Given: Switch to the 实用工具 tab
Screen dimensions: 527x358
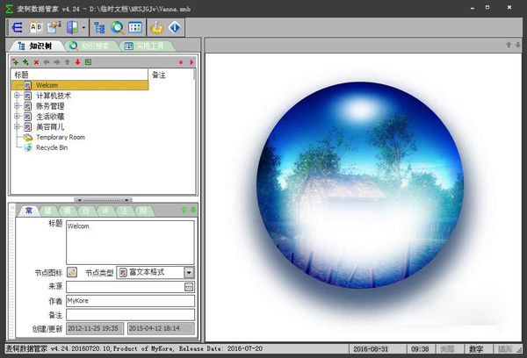Looking at the screenshot, I should (146, 46).
